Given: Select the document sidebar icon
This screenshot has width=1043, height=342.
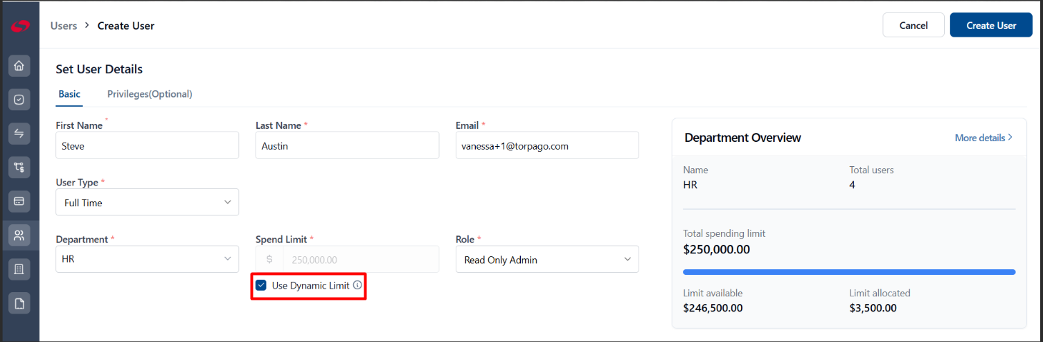Looking at the screenshot, I should [19, 303].
